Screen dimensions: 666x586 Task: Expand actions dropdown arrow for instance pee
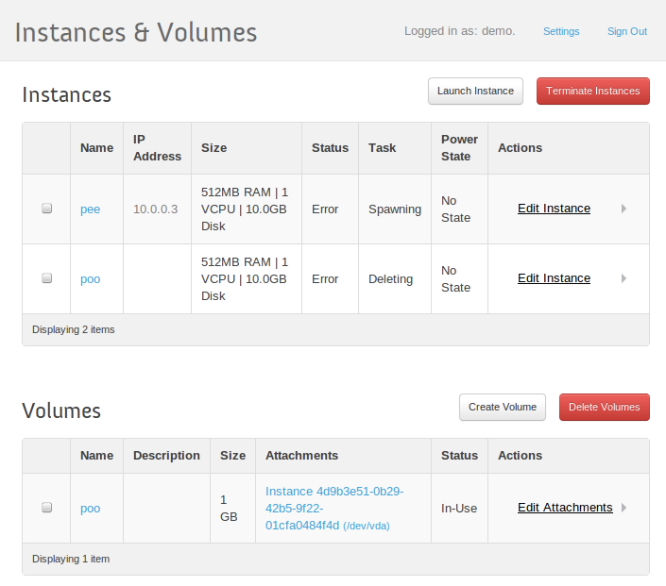[x=623, y=209]
